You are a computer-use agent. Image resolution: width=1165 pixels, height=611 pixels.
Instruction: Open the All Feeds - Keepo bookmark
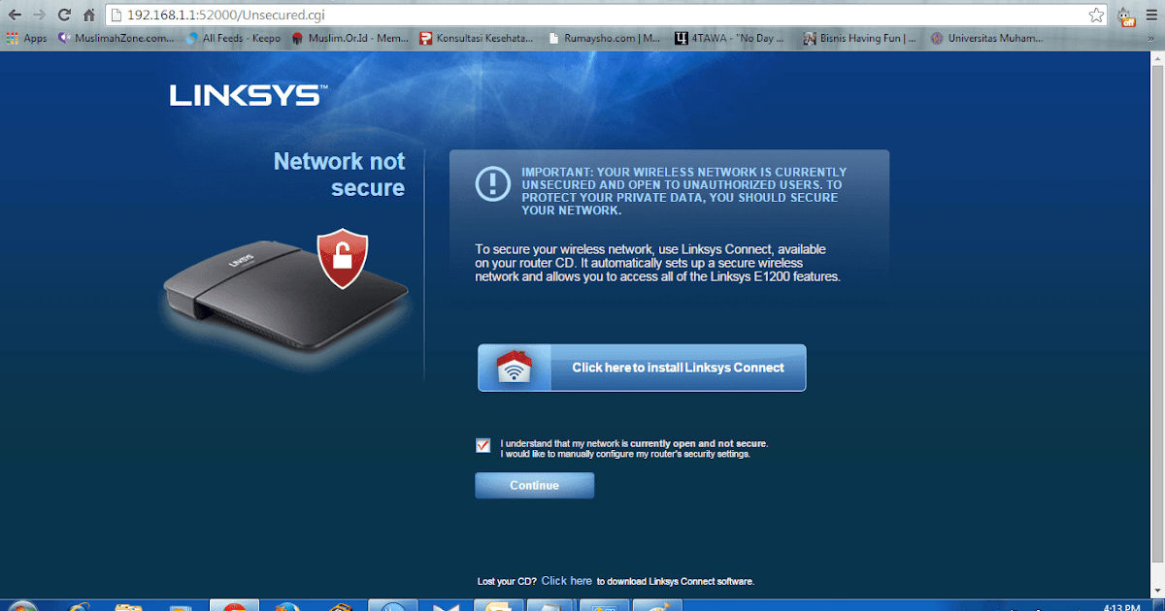(233, 39)
